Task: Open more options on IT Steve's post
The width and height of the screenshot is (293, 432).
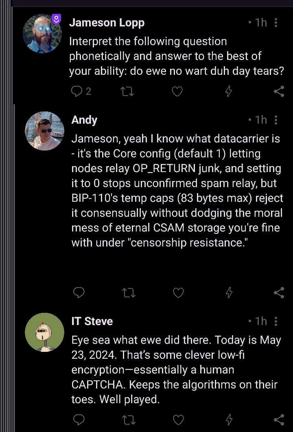Action: tap(276, 321)
